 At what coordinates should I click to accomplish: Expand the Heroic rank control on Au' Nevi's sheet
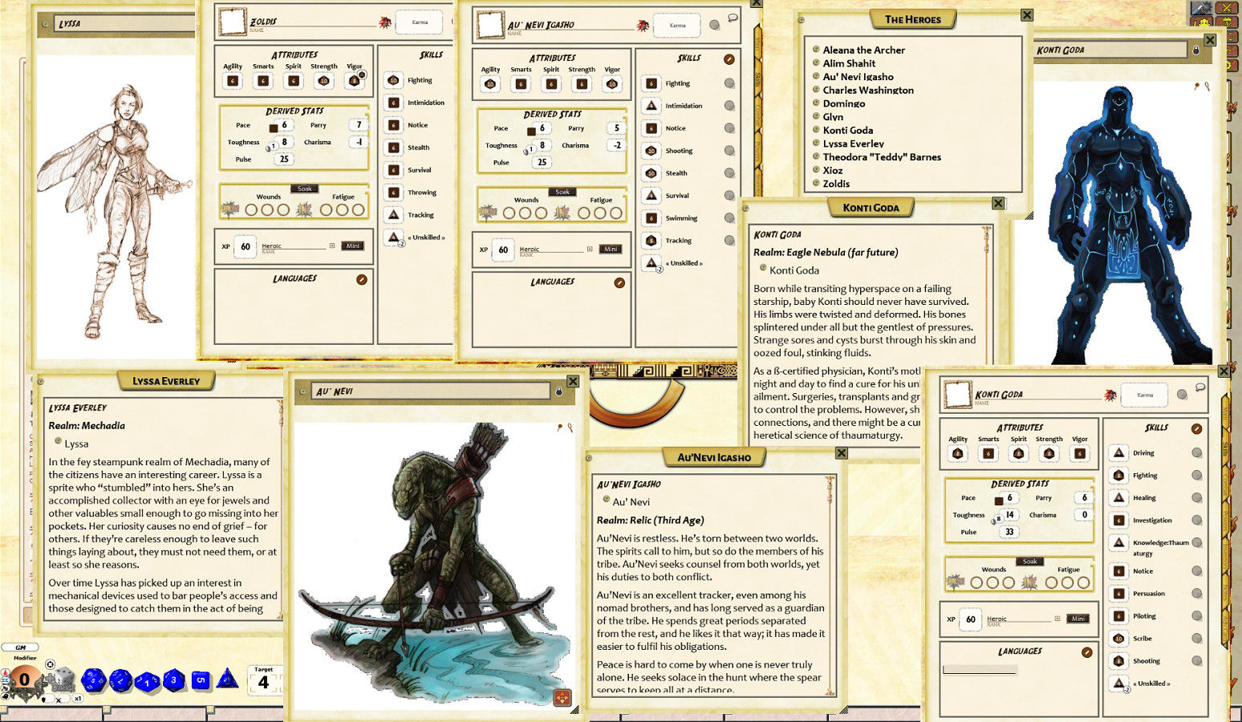point(589,249)
